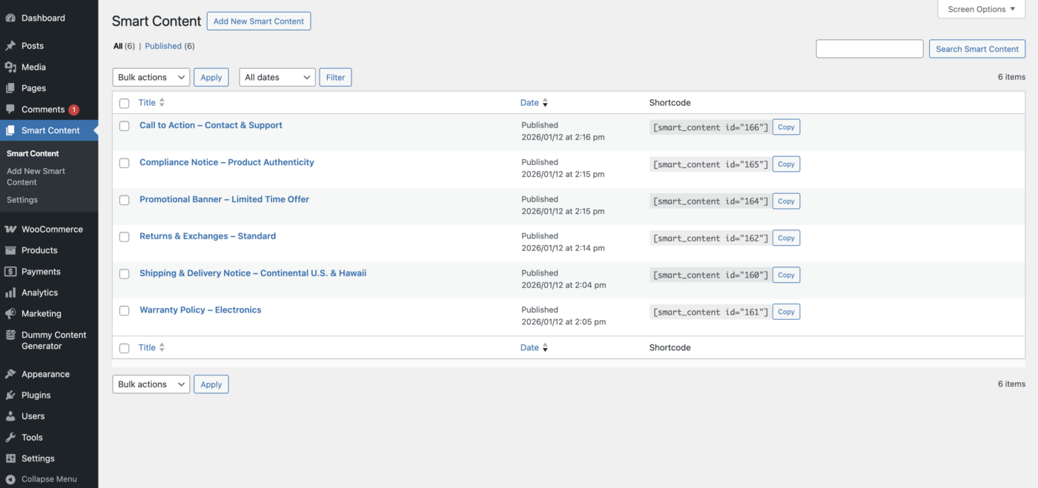Click inside the search input field
The height and width of the screenshot is (488, 1038).
(x=869, y=48)
